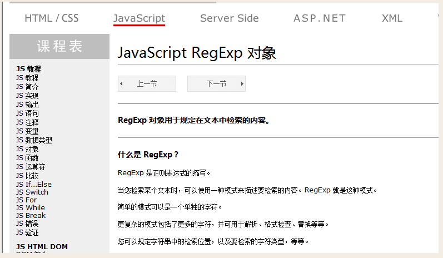This screenshot has width=443, height=258.
Task: Click the left arrow icon on 上一节
Action: 122,84
